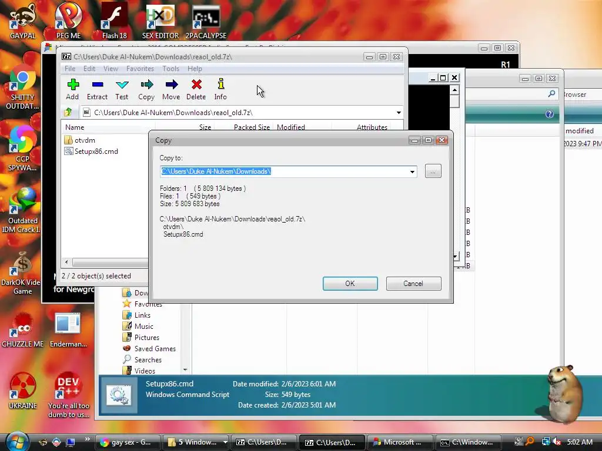
Task: Click scroll-up arrow in the black console window
Action: tap(454, 90)
